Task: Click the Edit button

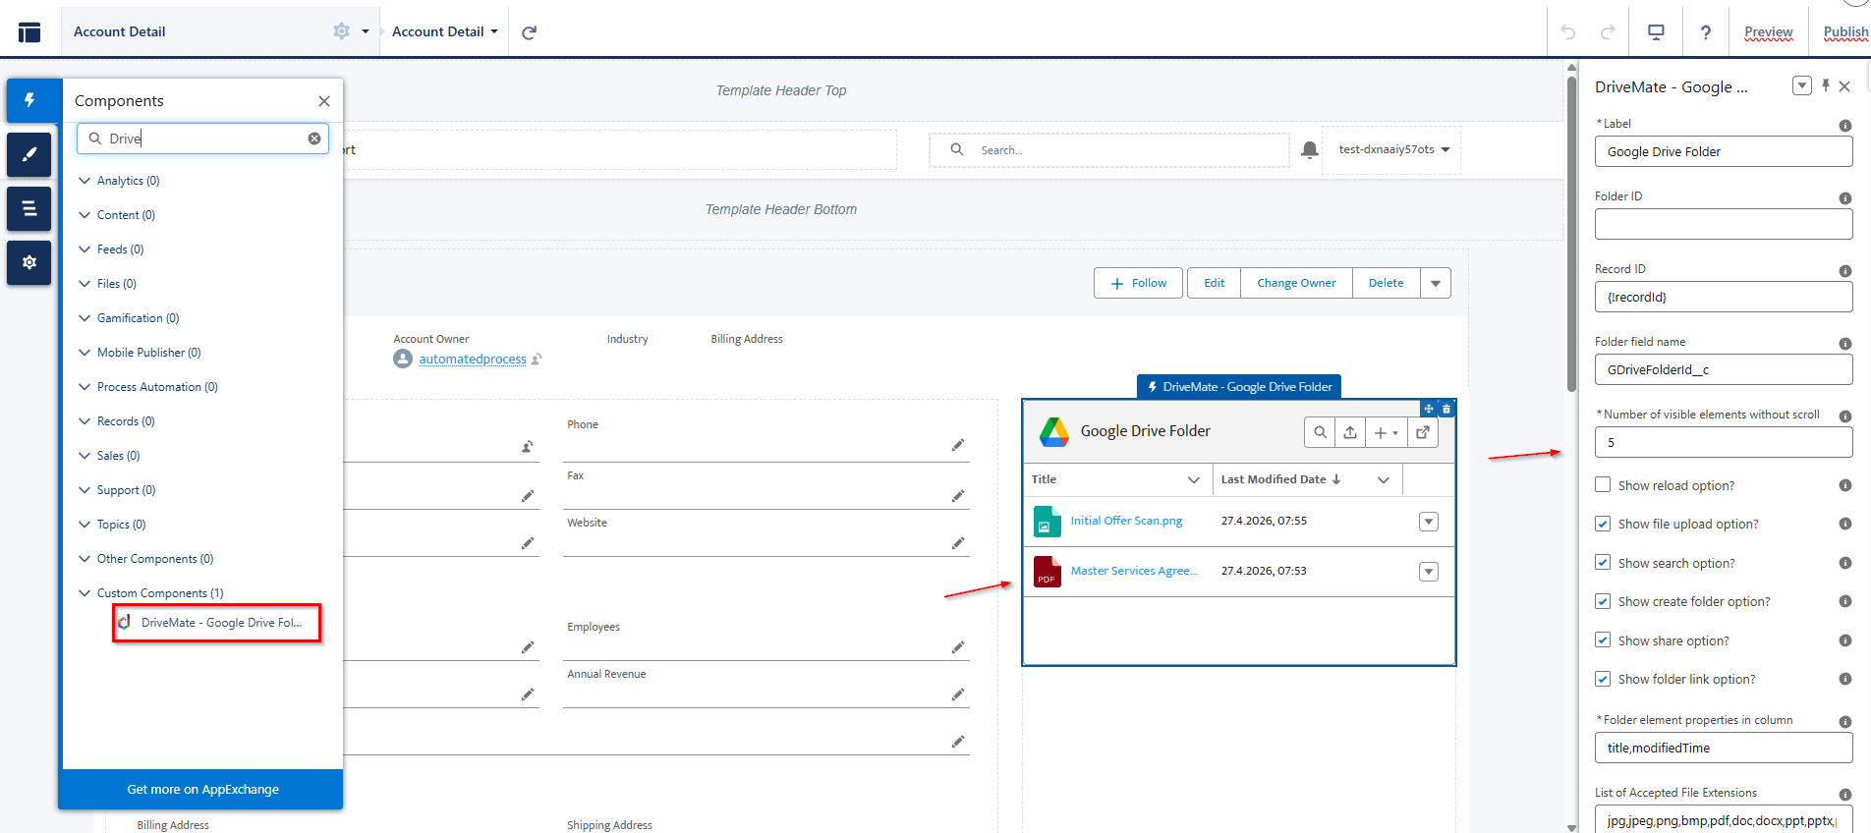Action: pos(1214,283)
